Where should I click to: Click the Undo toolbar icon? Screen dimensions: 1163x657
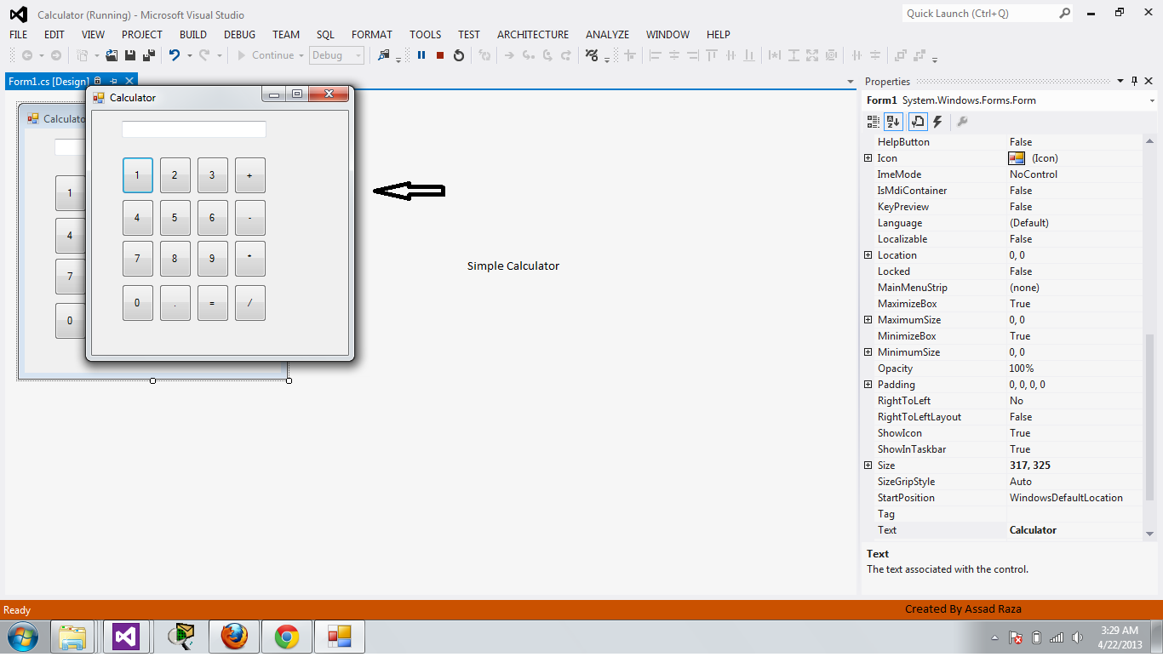[x=175, y=54]
